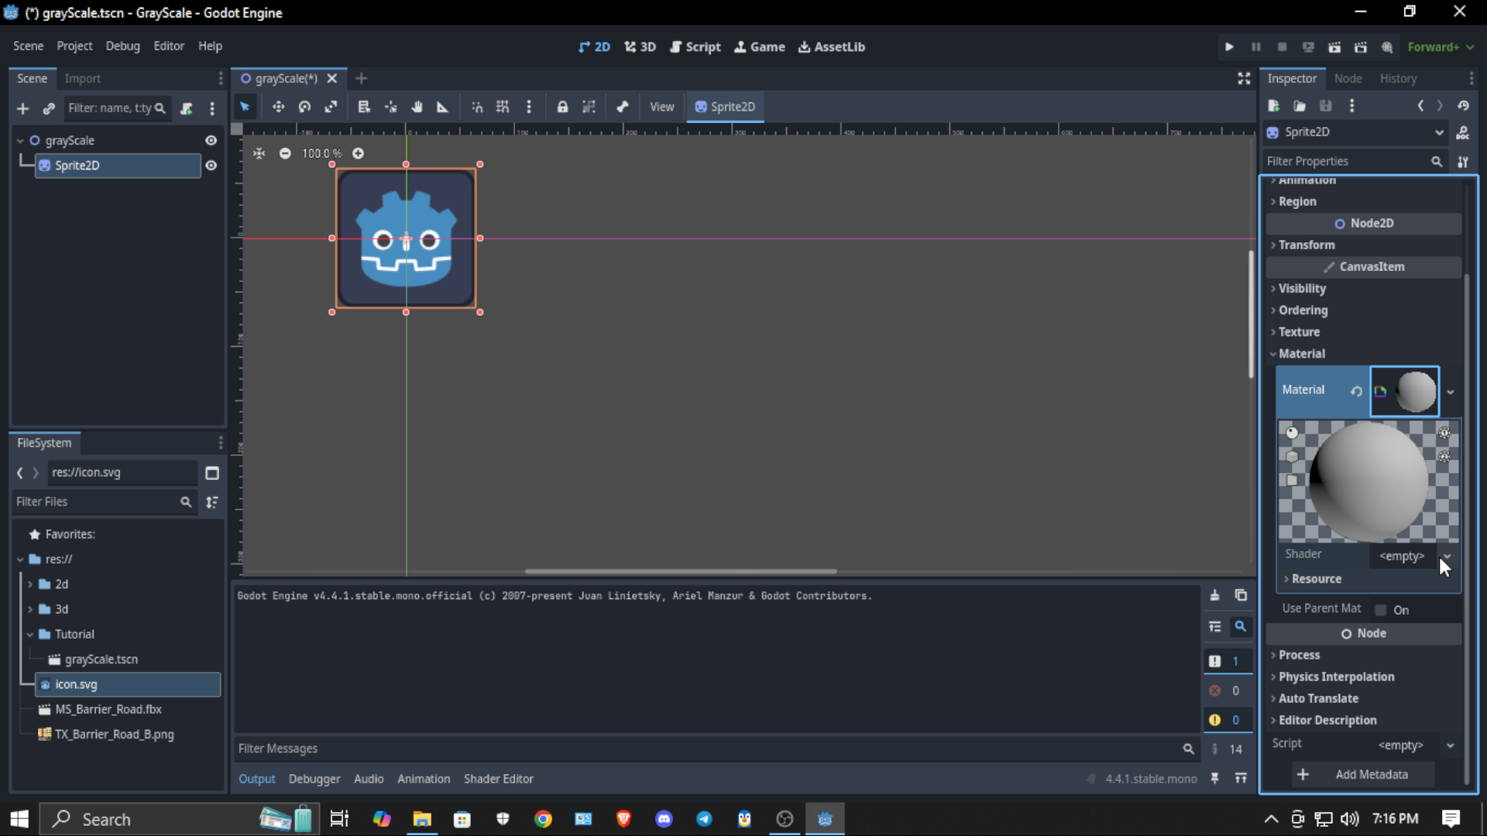Click the Add Child Node plus icon
Screen dimensions: 1487x836
coord(22,108)
